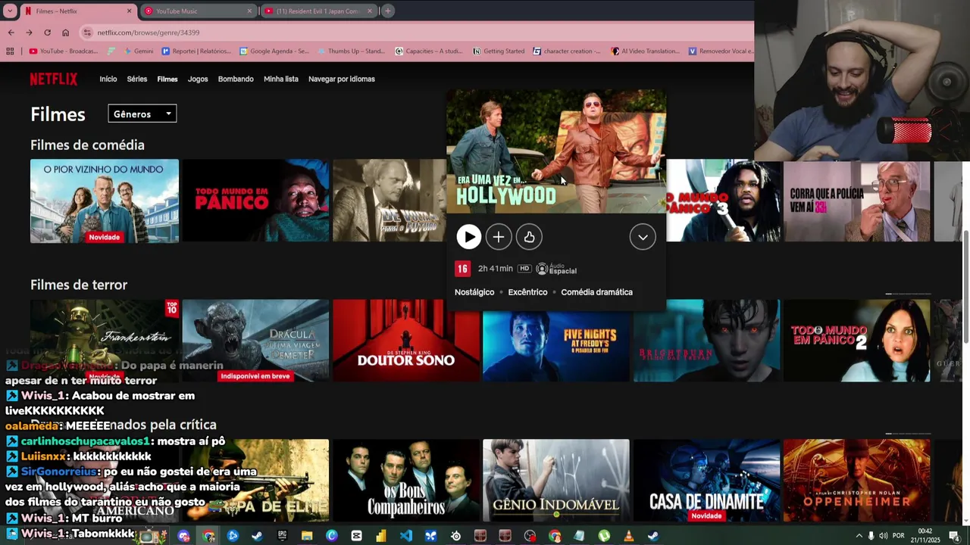Open site information icon in address bar
The width and height of the screenshot is (970, 545).
tap(88, 33)
